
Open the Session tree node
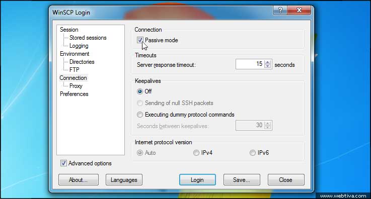(69, 30)
